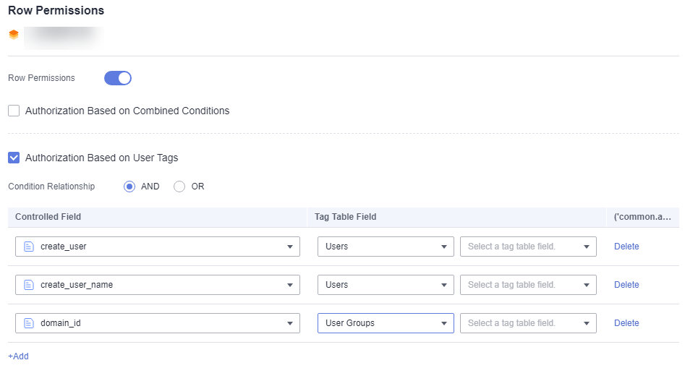Click the orange layered dataset icon
Image resolution: width=685 pixels, height=368 pixels.
coord(13,35)
